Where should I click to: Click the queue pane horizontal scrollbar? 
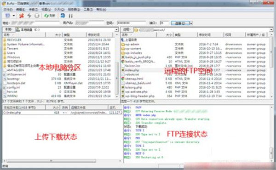(62, 161)
